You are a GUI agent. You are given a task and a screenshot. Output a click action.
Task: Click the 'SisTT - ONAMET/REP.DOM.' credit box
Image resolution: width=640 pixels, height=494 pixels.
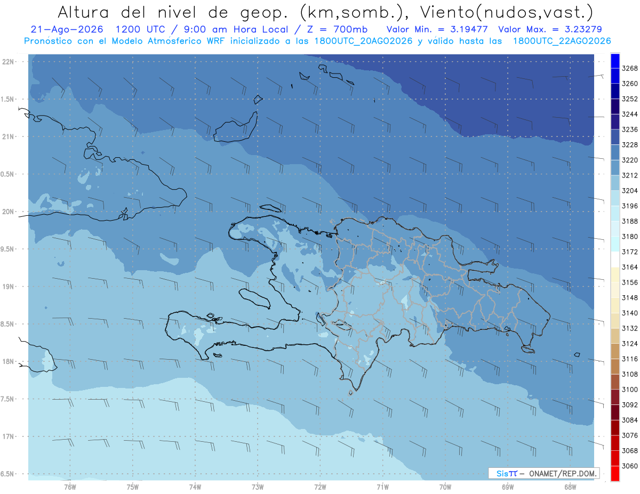(544, 473)
